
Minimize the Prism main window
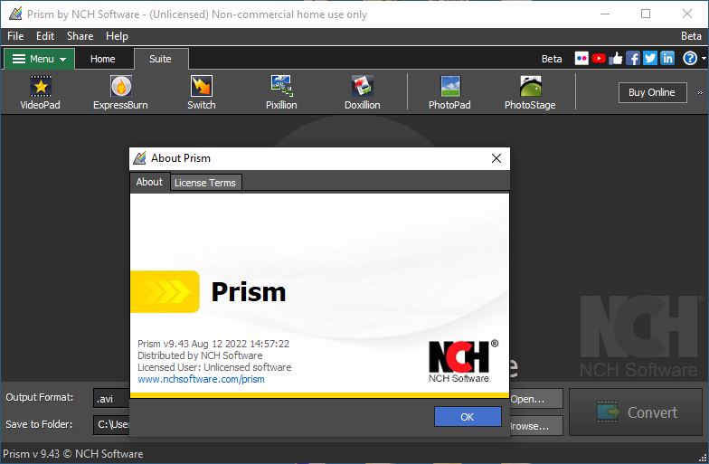(604, 14)
